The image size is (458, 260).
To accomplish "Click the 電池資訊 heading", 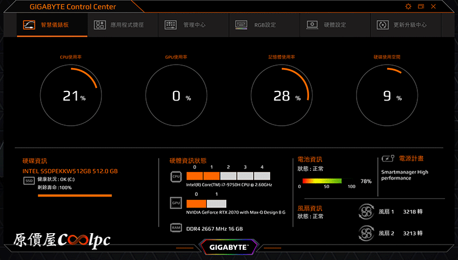I will [310, 159].
